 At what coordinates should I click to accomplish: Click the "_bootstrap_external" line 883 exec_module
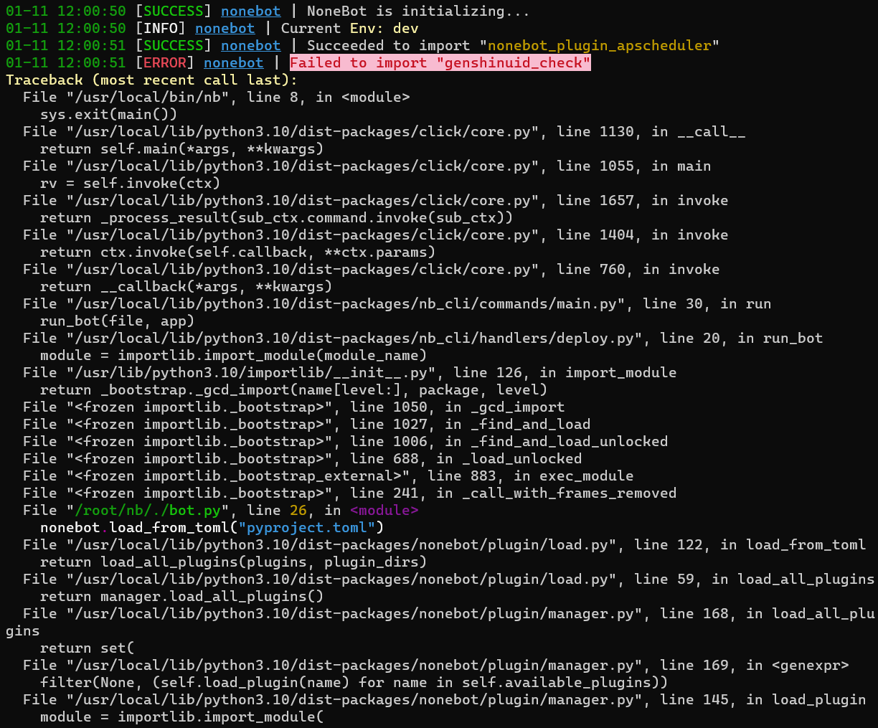pyautogui.click(x=328, y=476)
